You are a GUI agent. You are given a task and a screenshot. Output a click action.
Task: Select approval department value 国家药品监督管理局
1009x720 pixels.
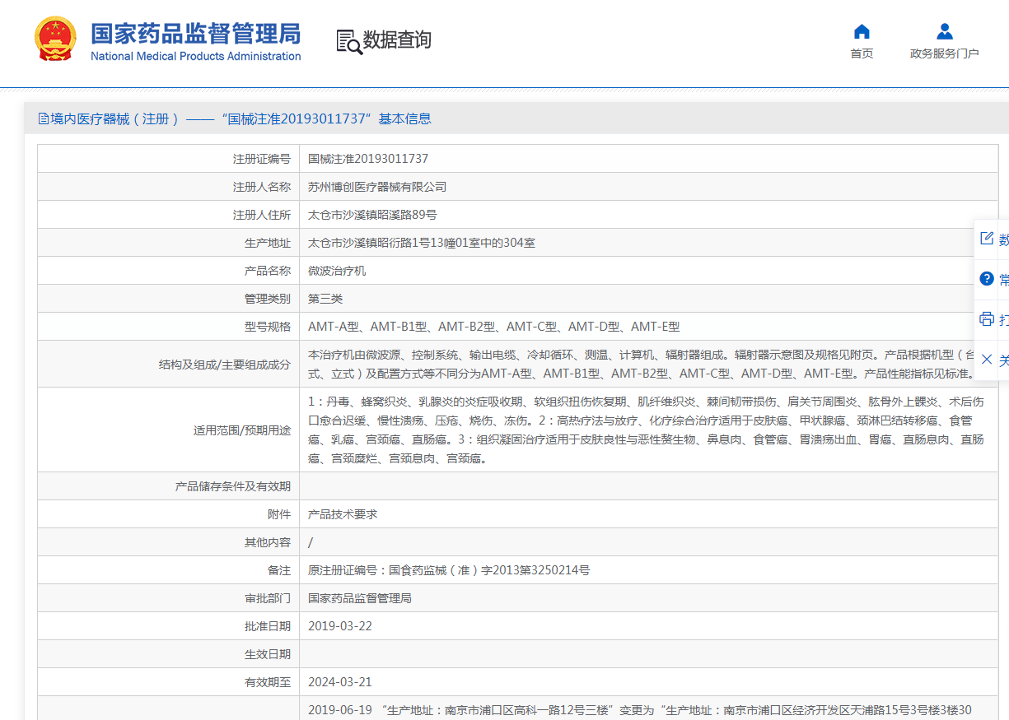(360, 598)
